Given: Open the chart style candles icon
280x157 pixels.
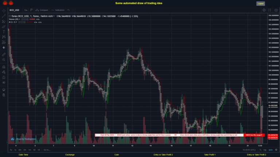Looking at the screenshot, I should (31, 10).
